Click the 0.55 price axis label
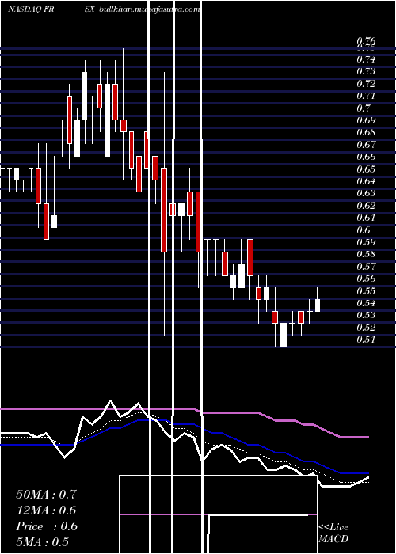The image size is (396, 554). click(x=366, y=290)
